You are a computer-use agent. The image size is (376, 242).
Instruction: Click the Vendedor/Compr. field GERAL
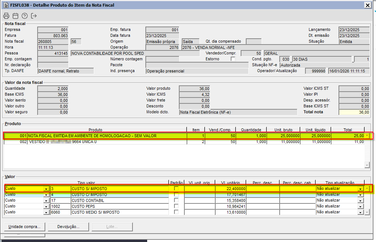click(x=316, y=53)
